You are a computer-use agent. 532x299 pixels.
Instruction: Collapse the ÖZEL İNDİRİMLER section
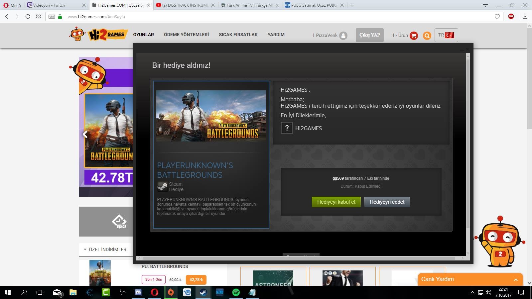pos(105,249)
